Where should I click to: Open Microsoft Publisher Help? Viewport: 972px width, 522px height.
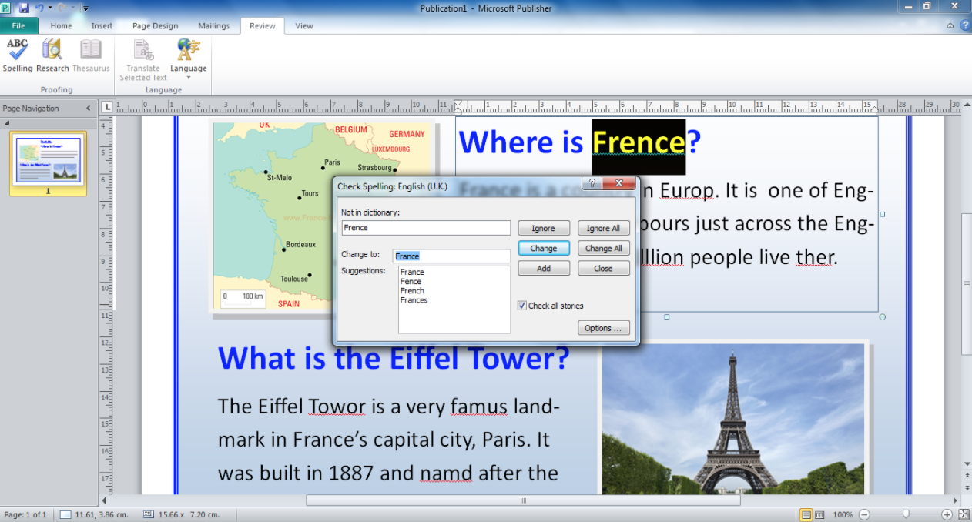(x=964, y=25)
